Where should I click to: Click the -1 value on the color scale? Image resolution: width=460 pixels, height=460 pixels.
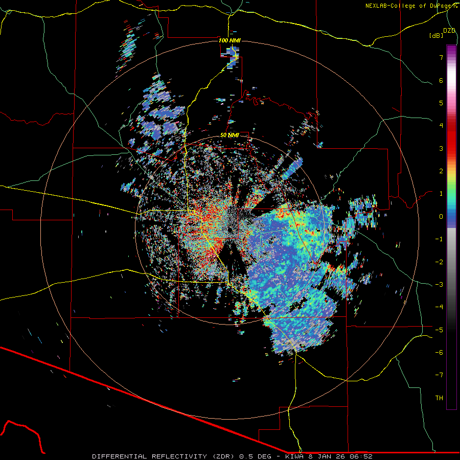[439, 239]
